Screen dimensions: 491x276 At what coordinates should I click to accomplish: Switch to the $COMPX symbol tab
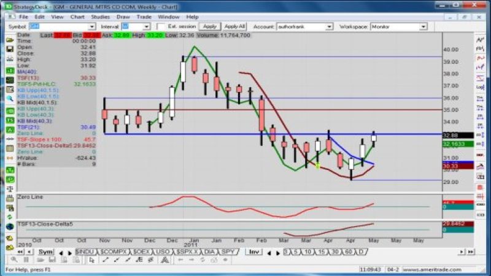click(113, 252)
